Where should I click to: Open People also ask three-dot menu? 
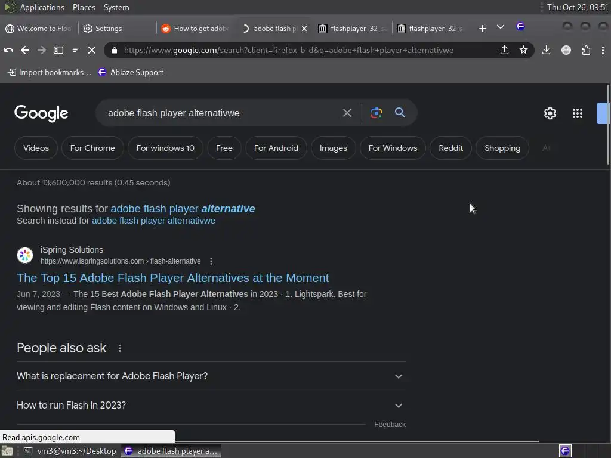pos(120,348)
